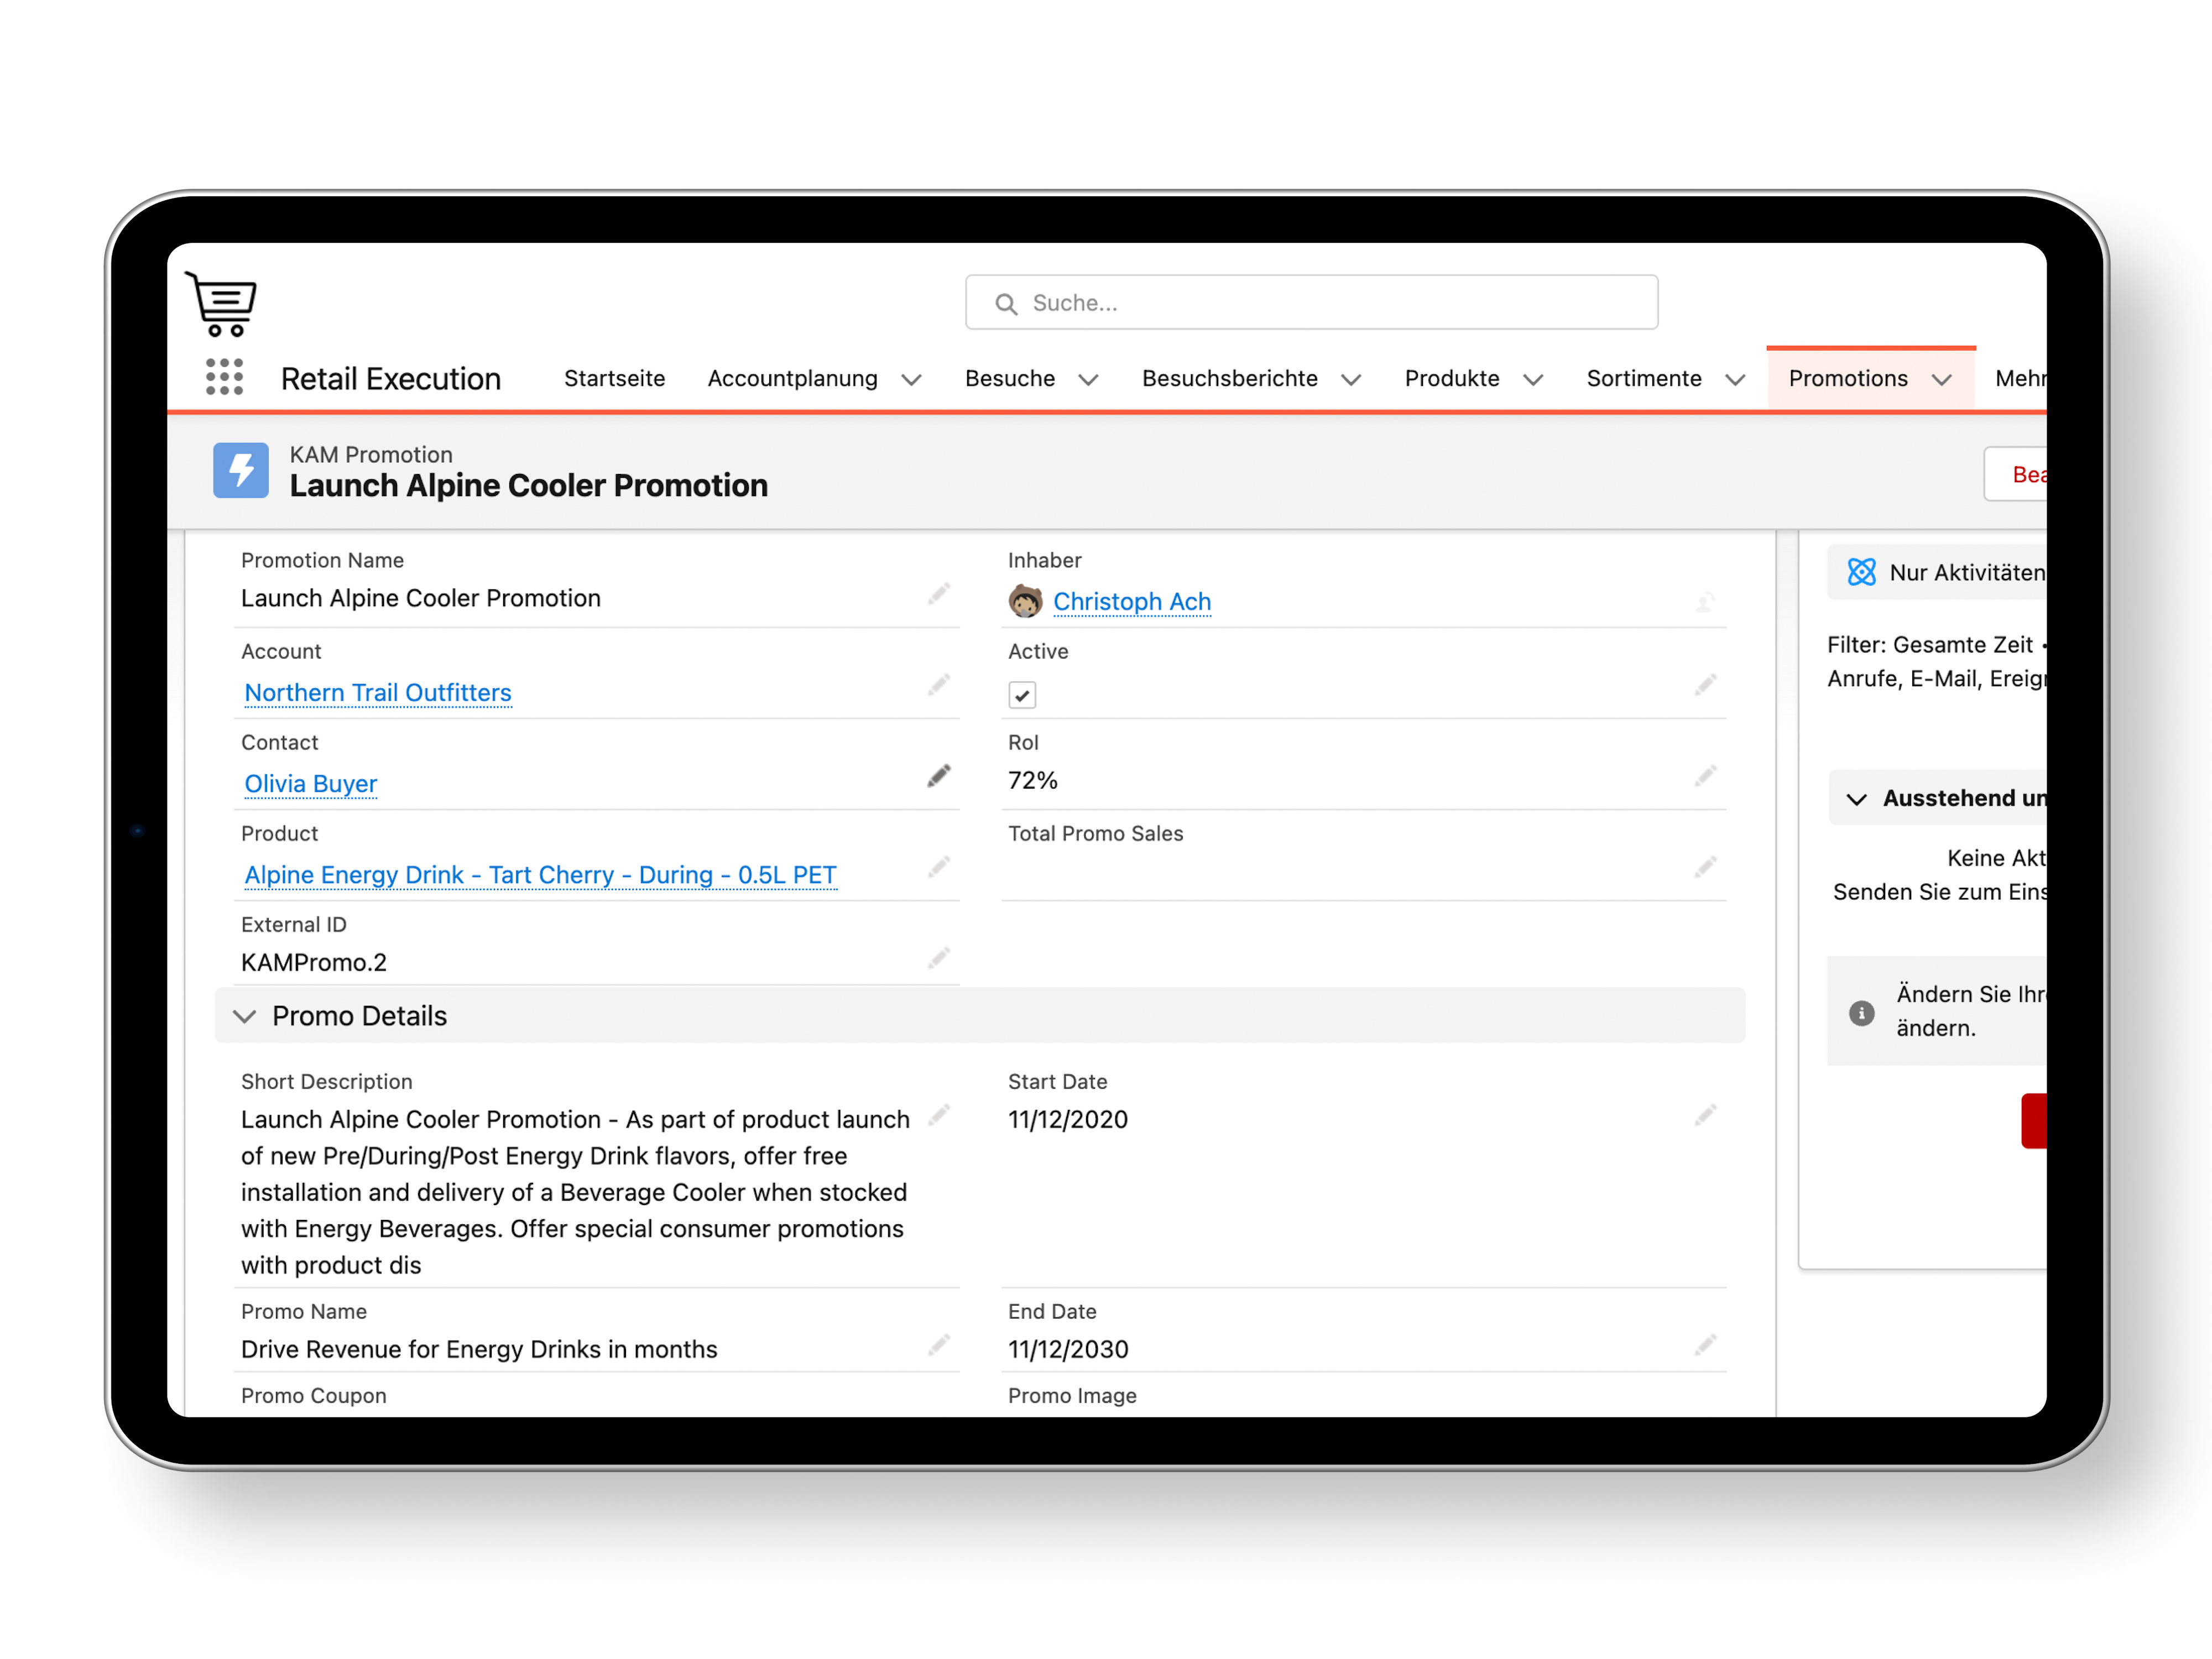
Task: Click the KAM Promotion lightning icon
Action: [x=241, y=470]
